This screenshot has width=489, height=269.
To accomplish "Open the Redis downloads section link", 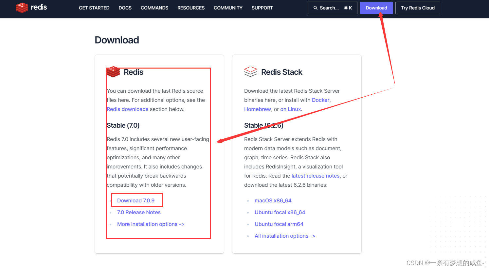I will coord(128,109).
